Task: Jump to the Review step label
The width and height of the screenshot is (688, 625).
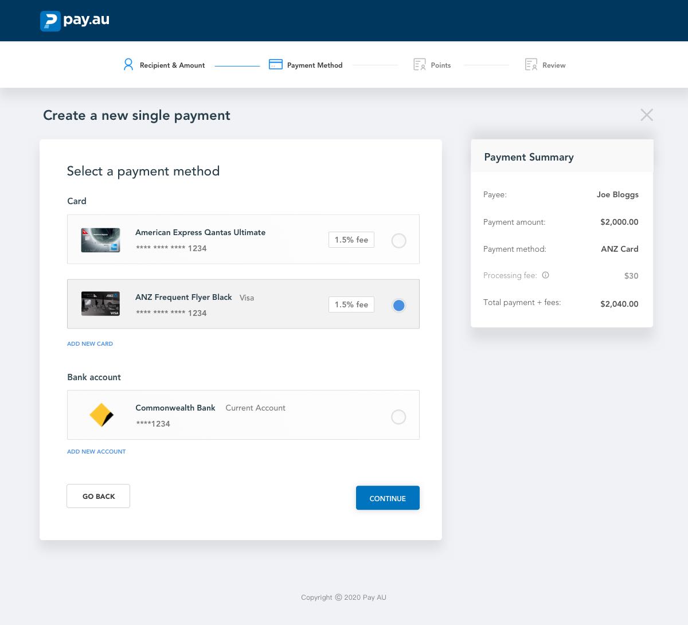Action: (x=554, y=65)
